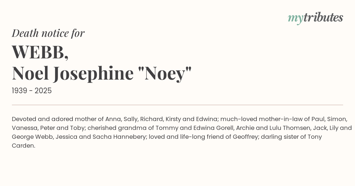Screen dimensions: 355x186
Task: Click the "Death notice for" italic heading
Action: click(x=48, y=33)
